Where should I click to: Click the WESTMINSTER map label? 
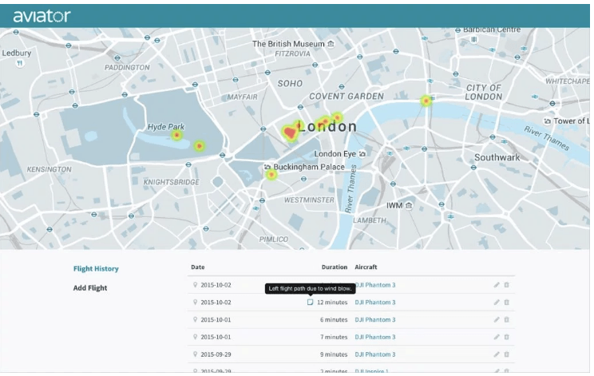309,200
